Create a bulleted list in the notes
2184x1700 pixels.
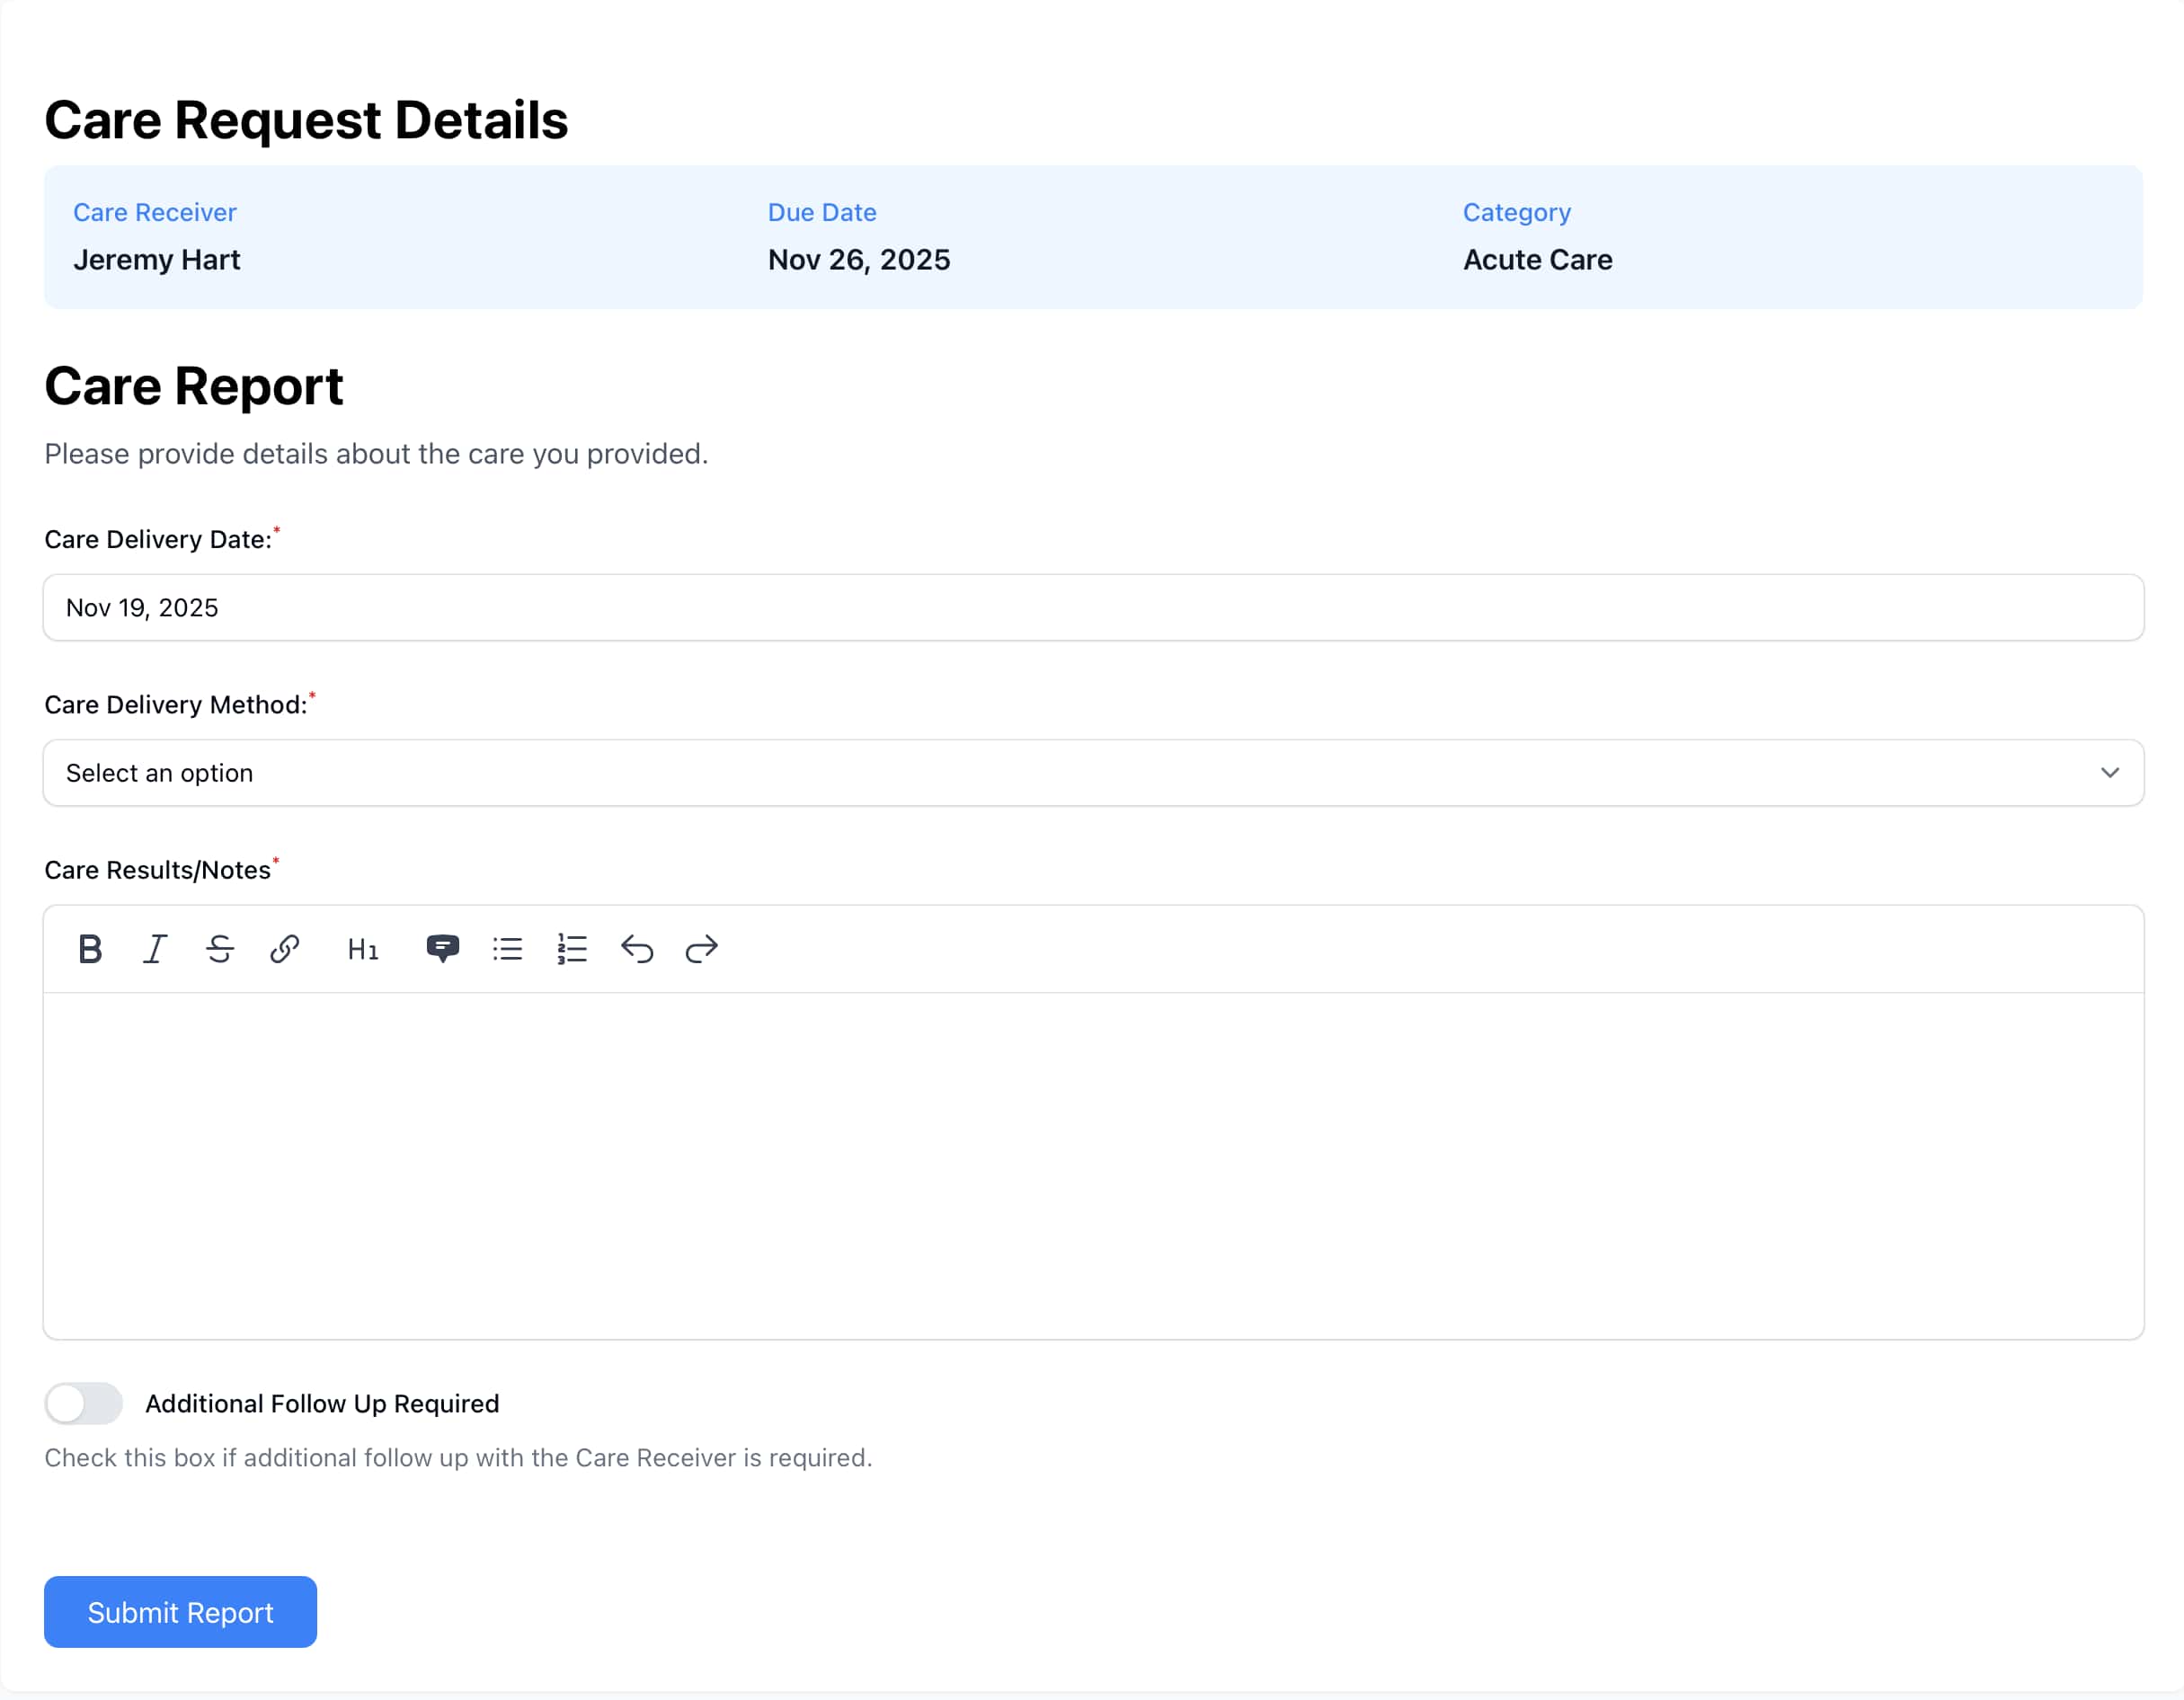[x=508, y=949]
